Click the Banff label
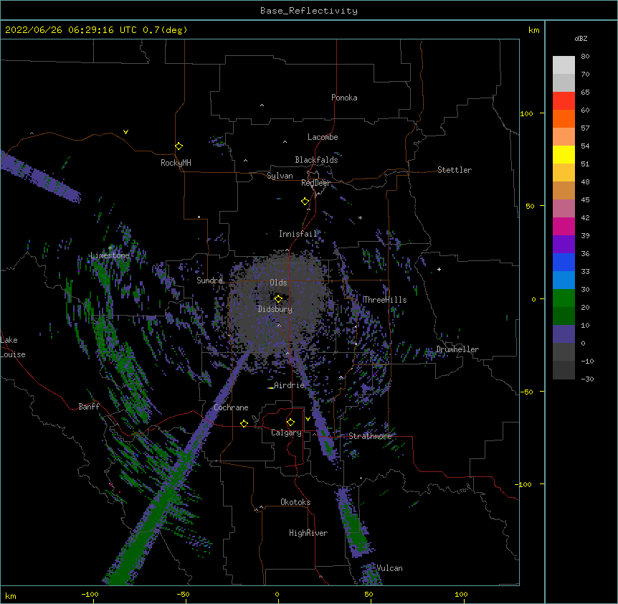 (89, 407)
